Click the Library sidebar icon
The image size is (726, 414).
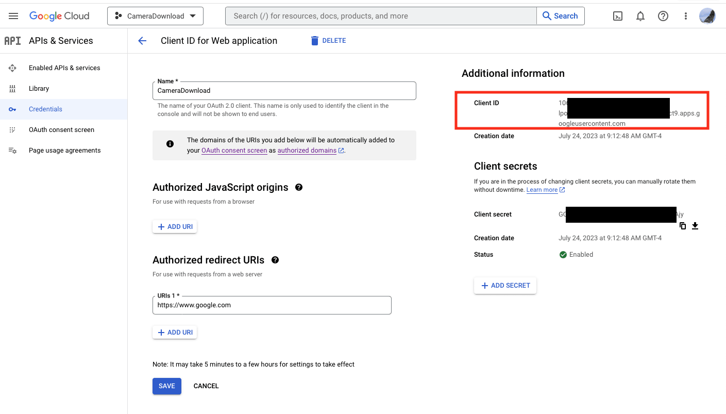(x=12, y=89)
